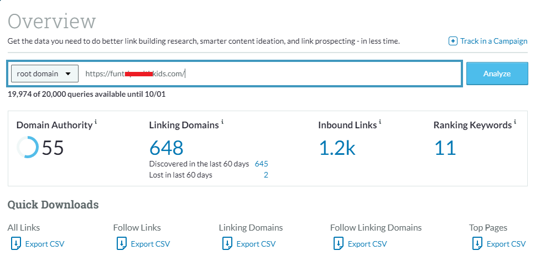Click the Domain Authority info icon
Screen dimensions: 546x266
[96, 122]
